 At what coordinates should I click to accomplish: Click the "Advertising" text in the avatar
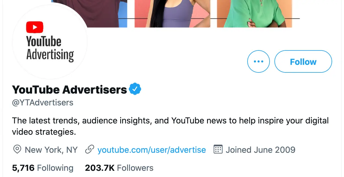click(x=50, y=55)
